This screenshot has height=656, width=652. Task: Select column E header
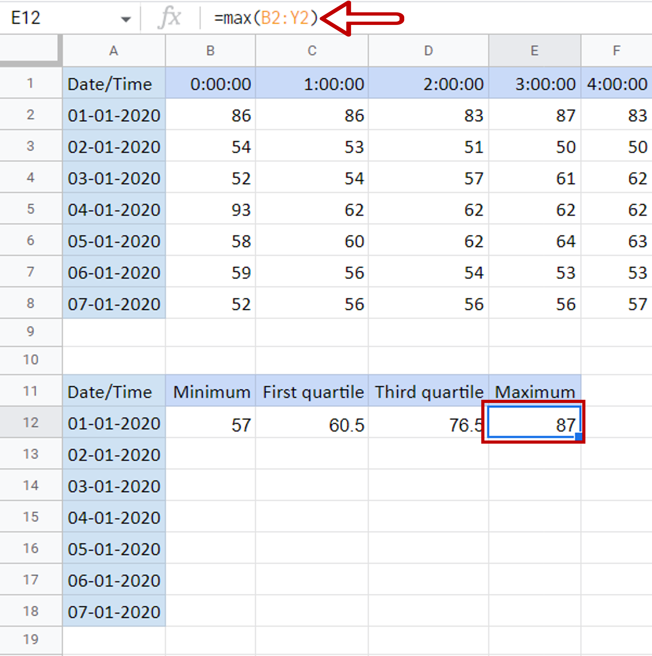pyautogui.click(x=535, y=50)
